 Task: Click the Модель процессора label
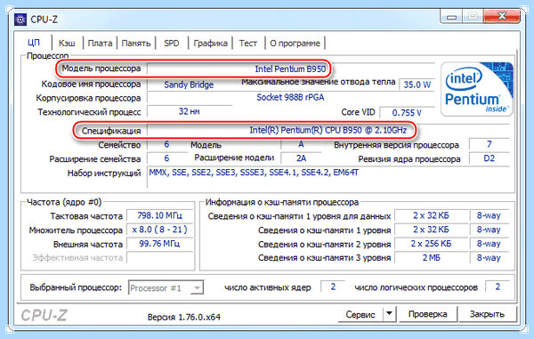[101, 69]
